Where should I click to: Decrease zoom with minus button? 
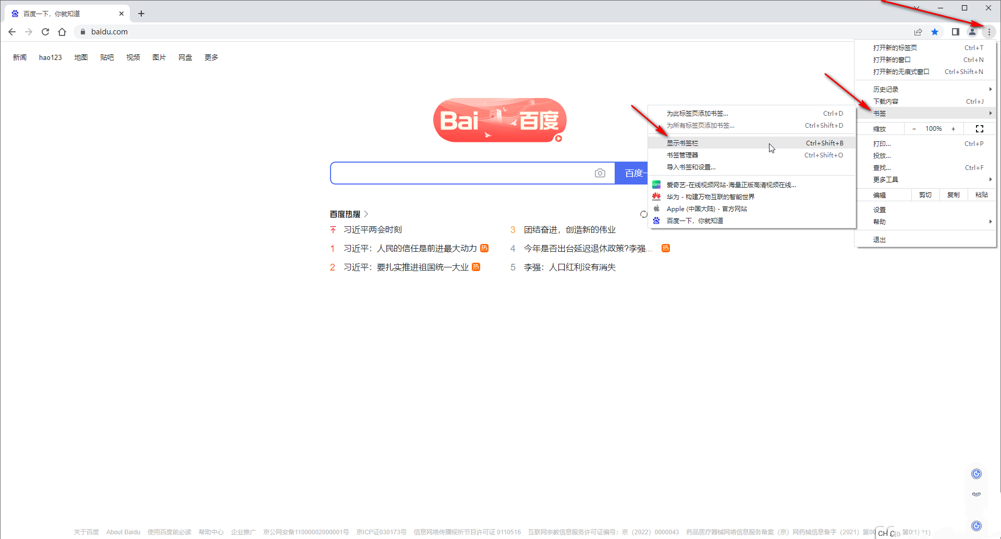(914, 129)
